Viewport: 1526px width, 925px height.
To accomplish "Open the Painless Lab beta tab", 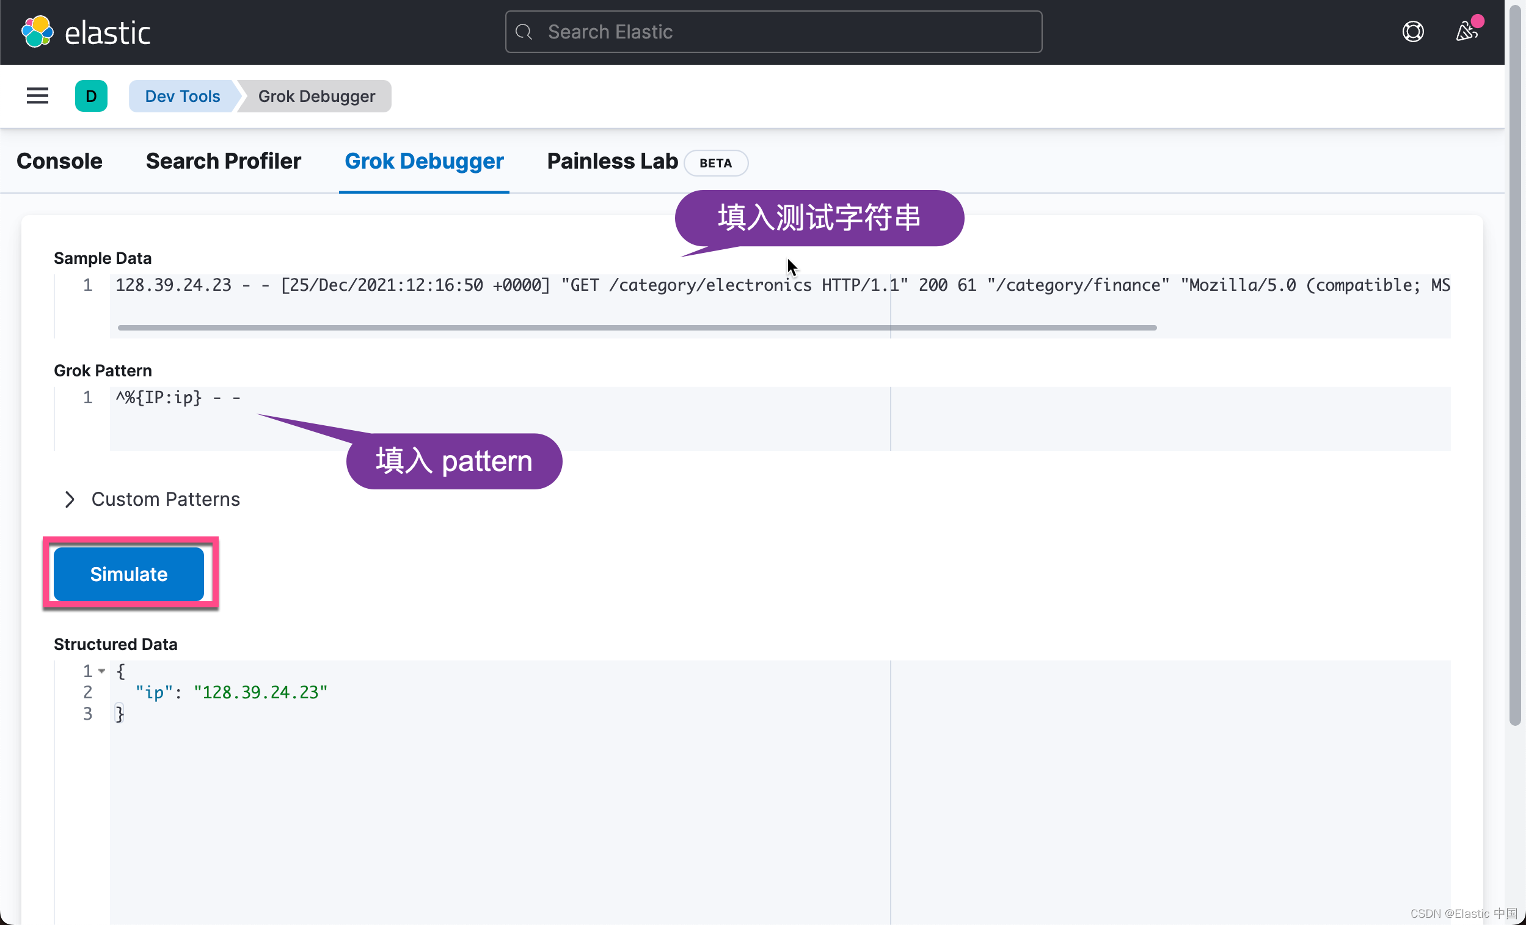I will click(612, 161).
